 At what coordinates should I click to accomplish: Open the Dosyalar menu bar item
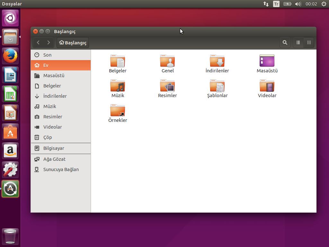click(x=12, y=4)
